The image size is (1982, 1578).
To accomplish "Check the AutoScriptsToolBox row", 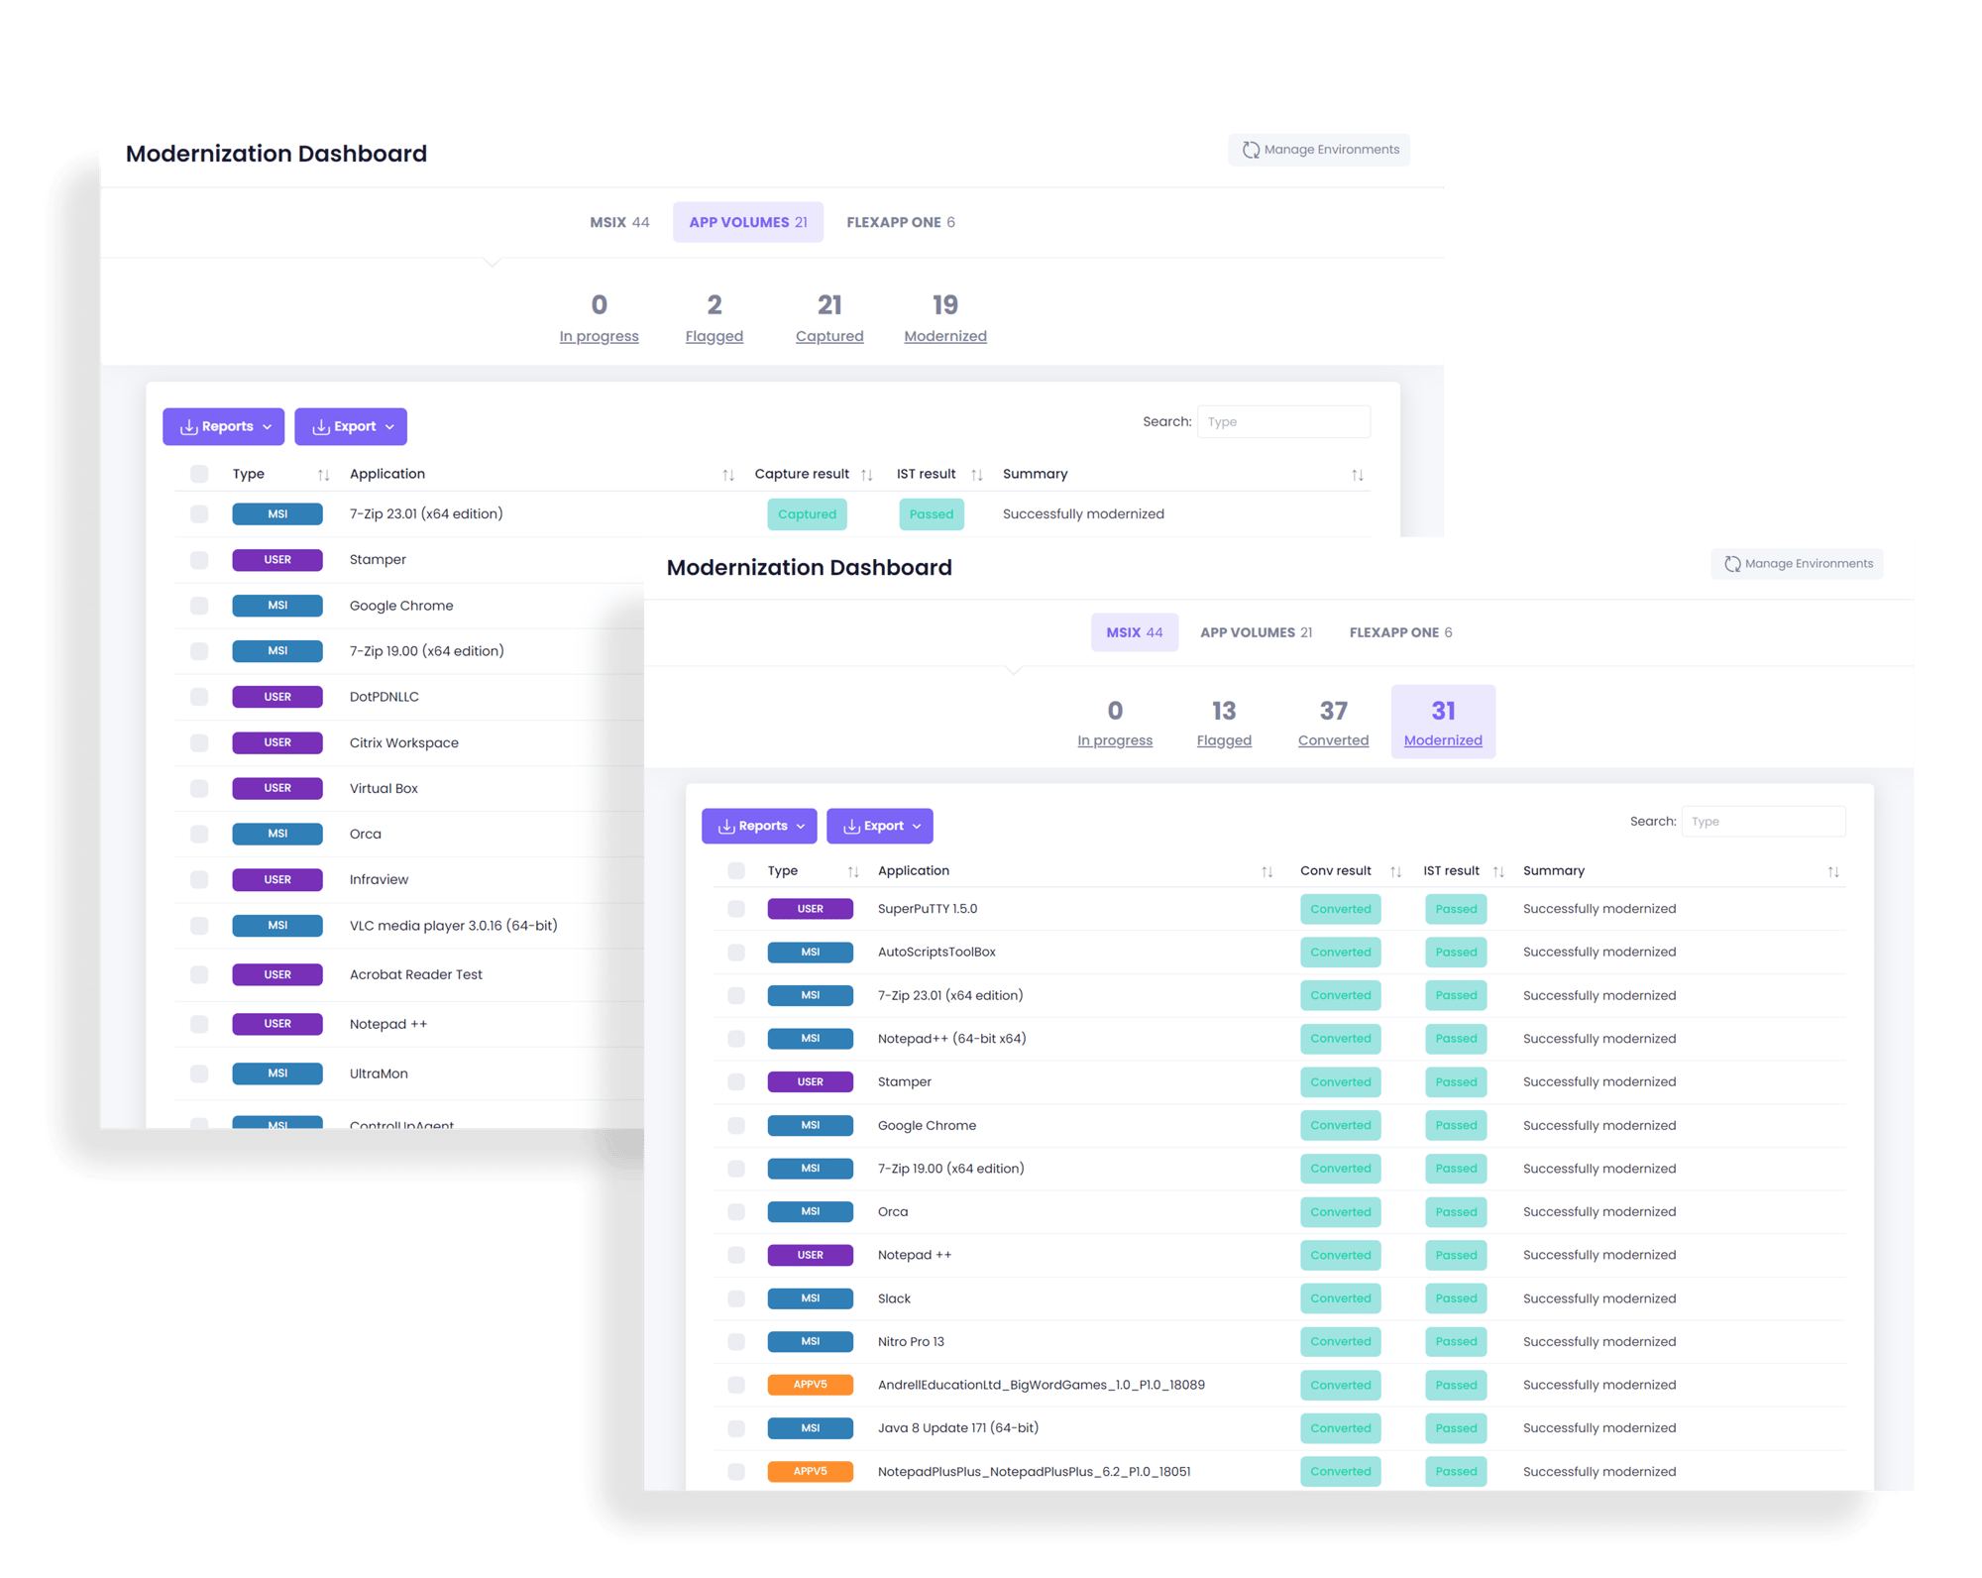I will (x=736, y=952).
